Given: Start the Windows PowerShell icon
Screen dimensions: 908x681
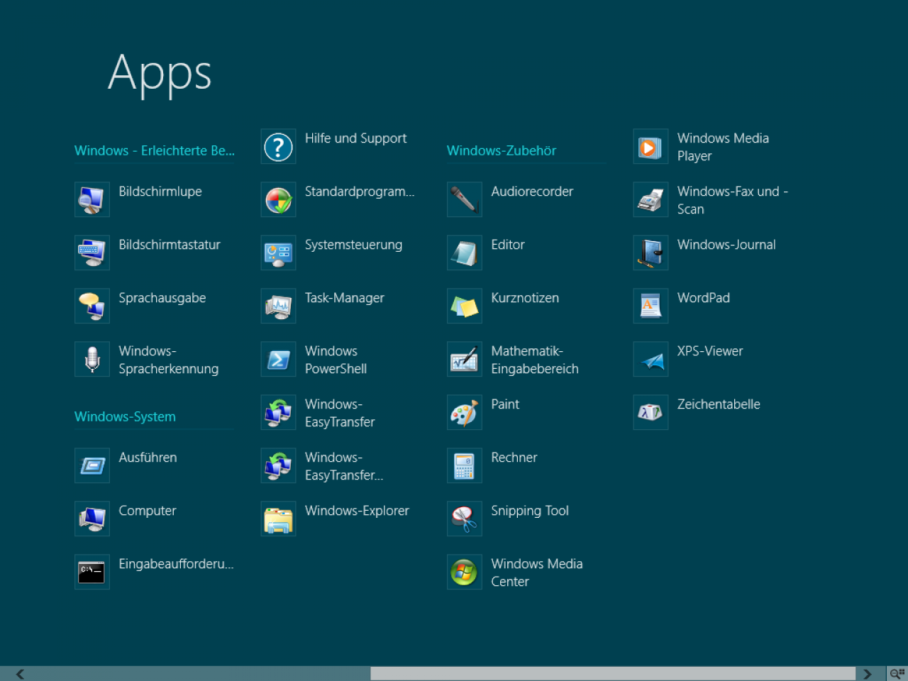Looking at the screenshot, I should click(x=278, y=359).
